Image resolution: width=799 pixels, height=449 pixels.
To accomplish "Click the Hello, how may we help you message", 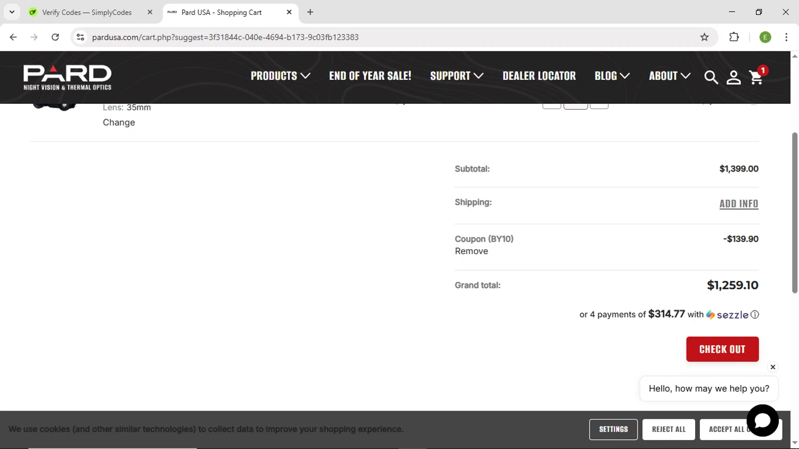I will 709,389.
